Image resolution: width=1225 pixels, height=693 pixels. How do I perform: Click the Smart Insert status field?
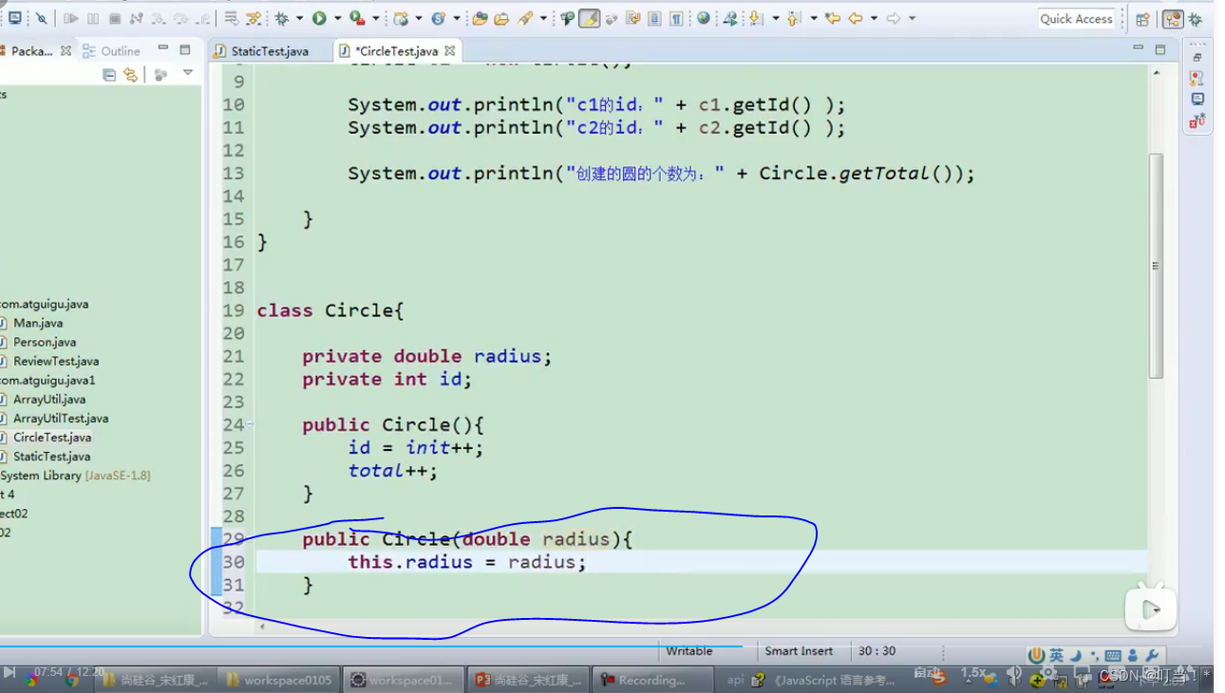pos(799,651)
